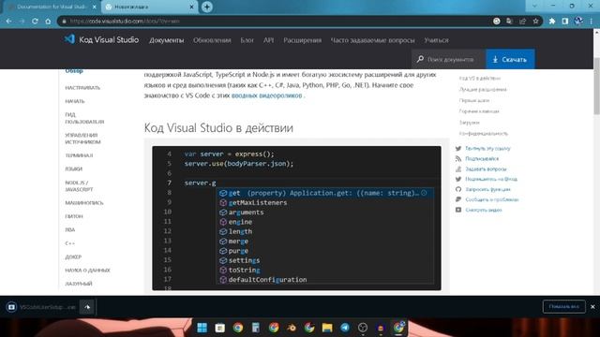
Task: Open Blender from the taskbar
Action: coord(292,328)
